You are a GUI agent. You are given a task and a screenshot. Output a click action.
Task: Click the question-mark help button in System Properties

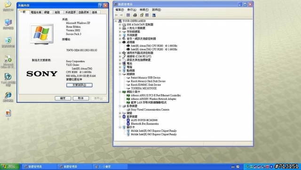point(100,5)
